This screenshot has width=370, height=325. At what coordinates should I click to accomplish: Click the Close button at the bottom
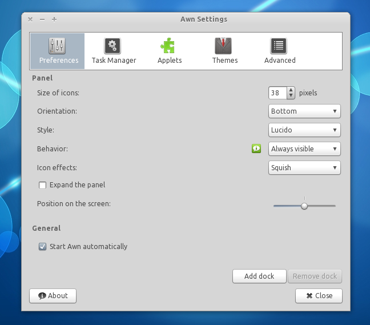tap(319, 296)
